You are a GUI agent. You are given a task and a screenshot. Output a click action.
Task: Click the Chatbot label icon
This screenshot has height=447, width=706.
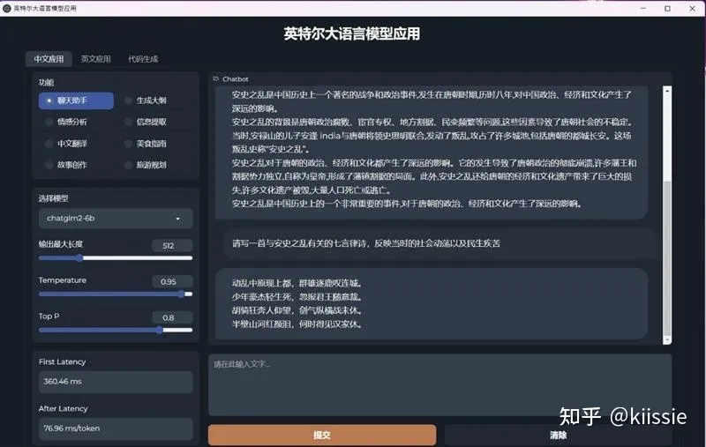(x=215, y=78)
